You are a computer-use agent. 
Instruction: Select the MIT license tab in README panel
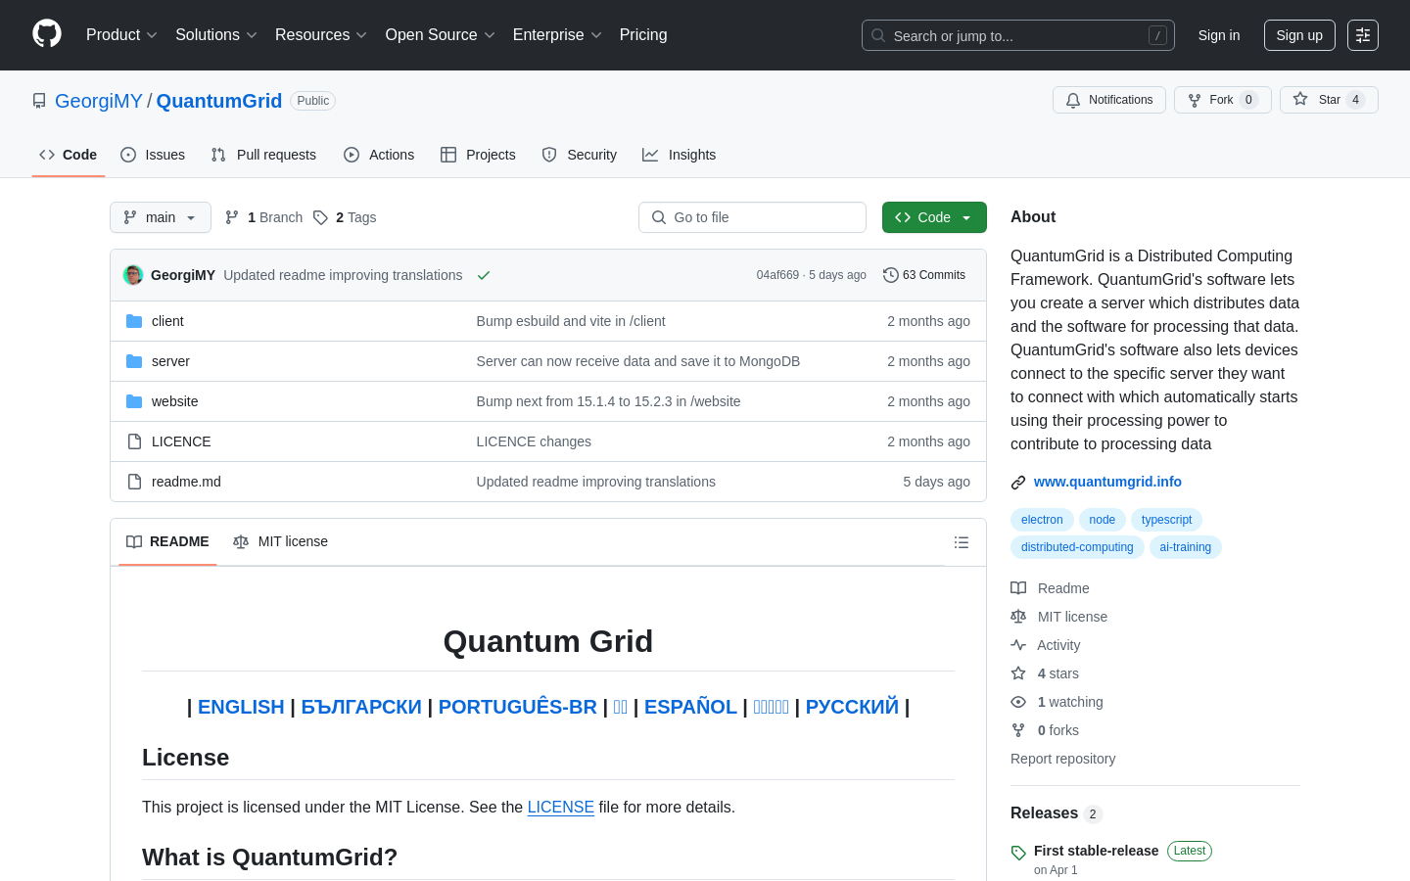pyautogui.click(x=280, y=541)
